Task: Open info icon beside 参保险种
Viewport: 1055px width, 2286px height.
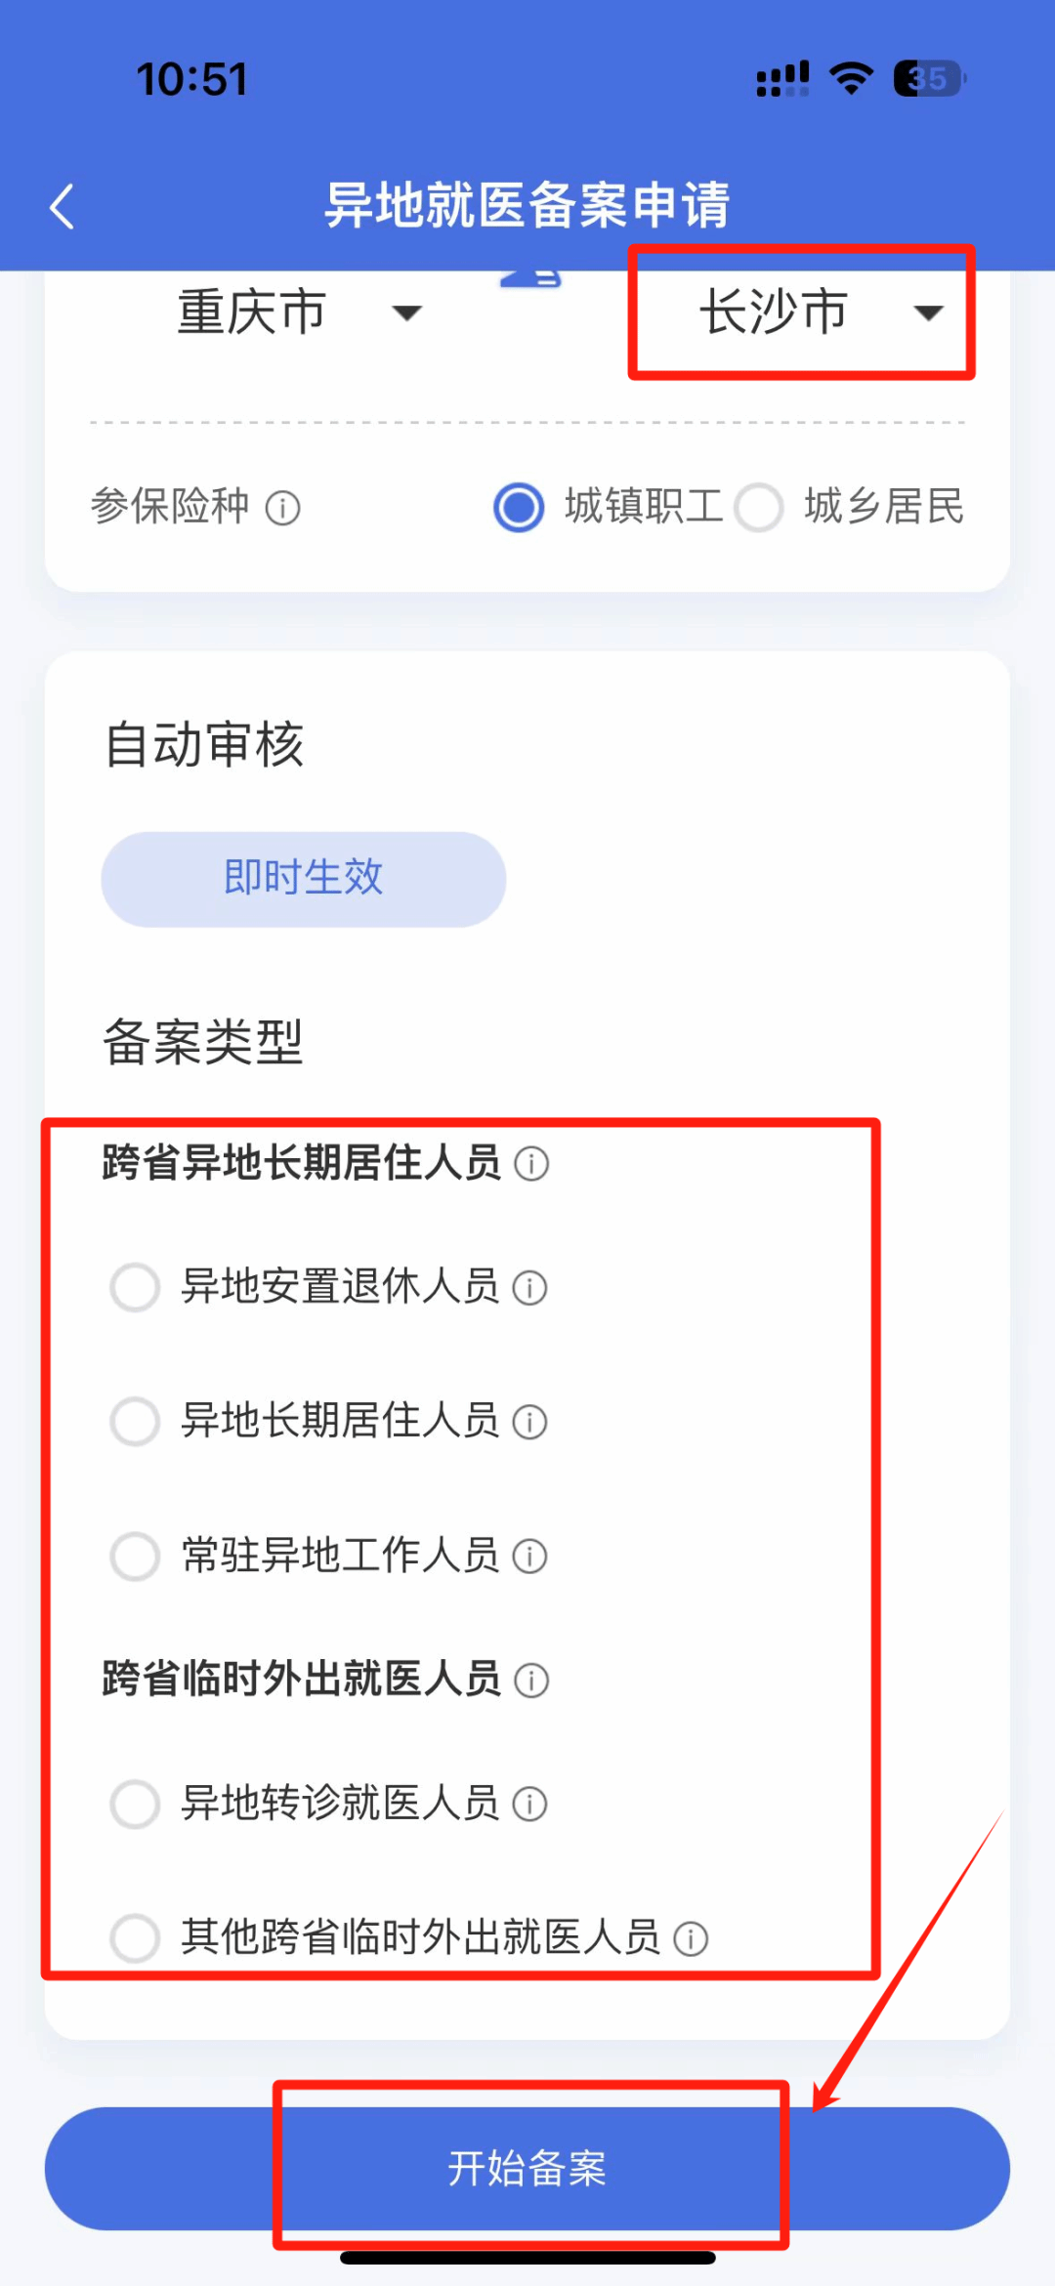Action: 283,508
